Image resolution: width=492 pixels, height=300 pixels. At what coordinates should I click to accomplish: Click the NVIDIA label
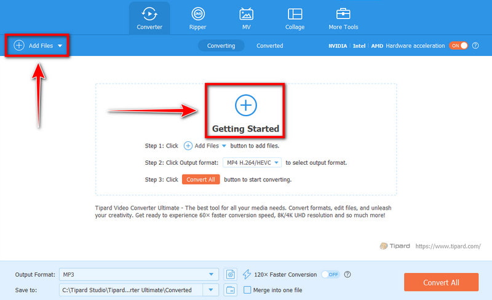(338, 46)
